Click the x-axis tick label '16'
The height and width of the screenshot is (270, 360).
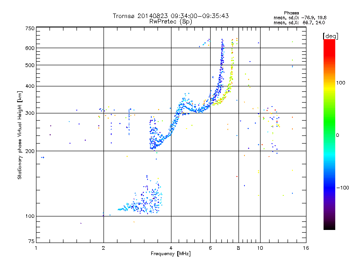point(306,248)
